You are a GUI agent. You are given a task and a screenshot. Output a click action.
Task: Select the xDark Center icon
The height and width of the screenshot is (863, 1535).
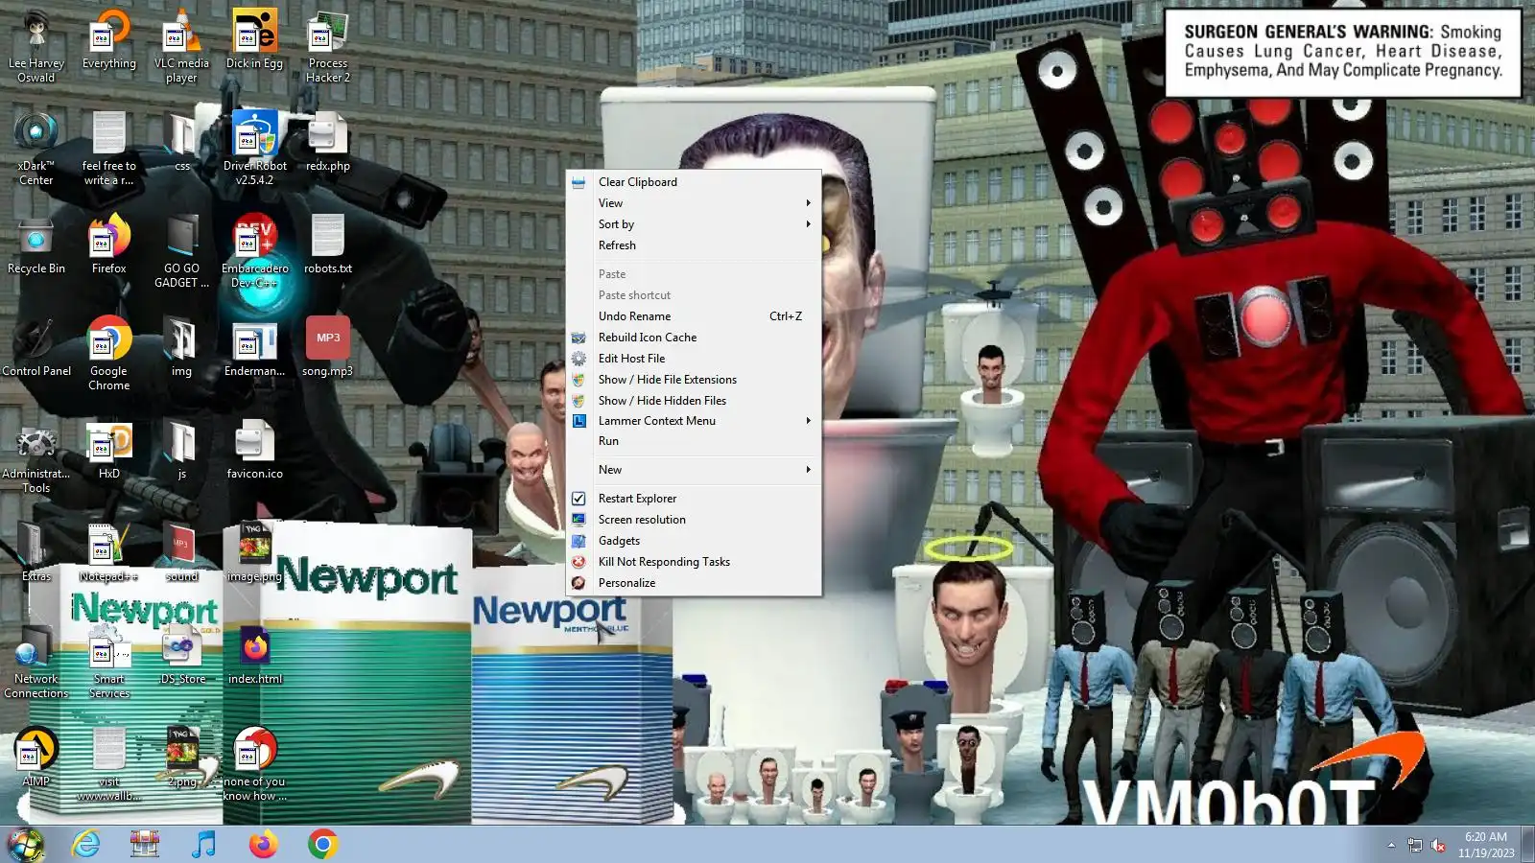[x=36, y=147]
